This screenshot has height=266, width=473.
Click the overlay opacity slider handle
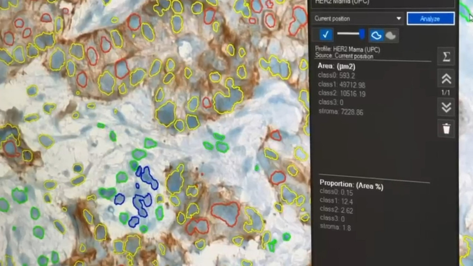click(x=362, y=34)
